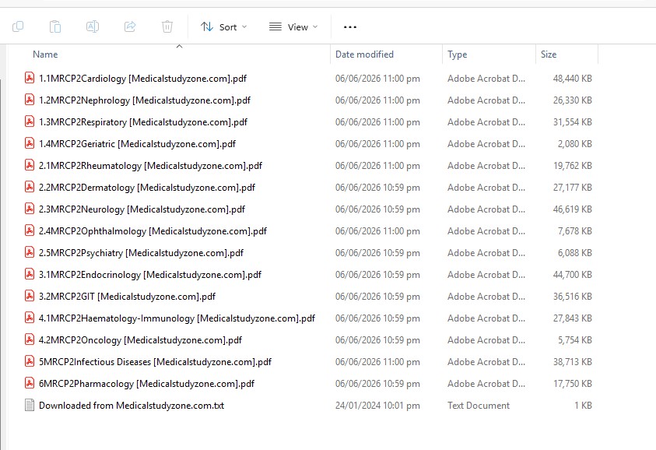Sort by the Size column header
This screenshot has height=450, width=656.
pos(549,54)
